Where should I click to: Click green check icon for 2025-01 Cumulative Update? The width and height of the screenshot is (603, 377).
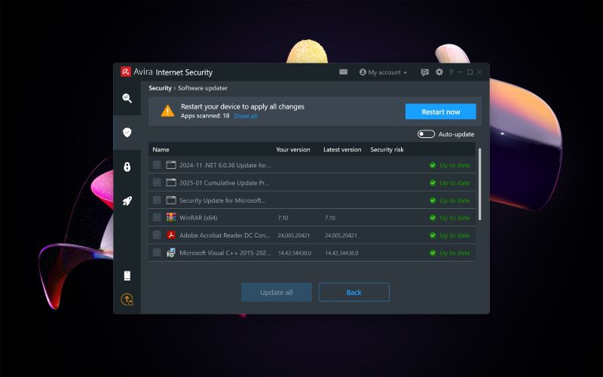coord(433,182)
